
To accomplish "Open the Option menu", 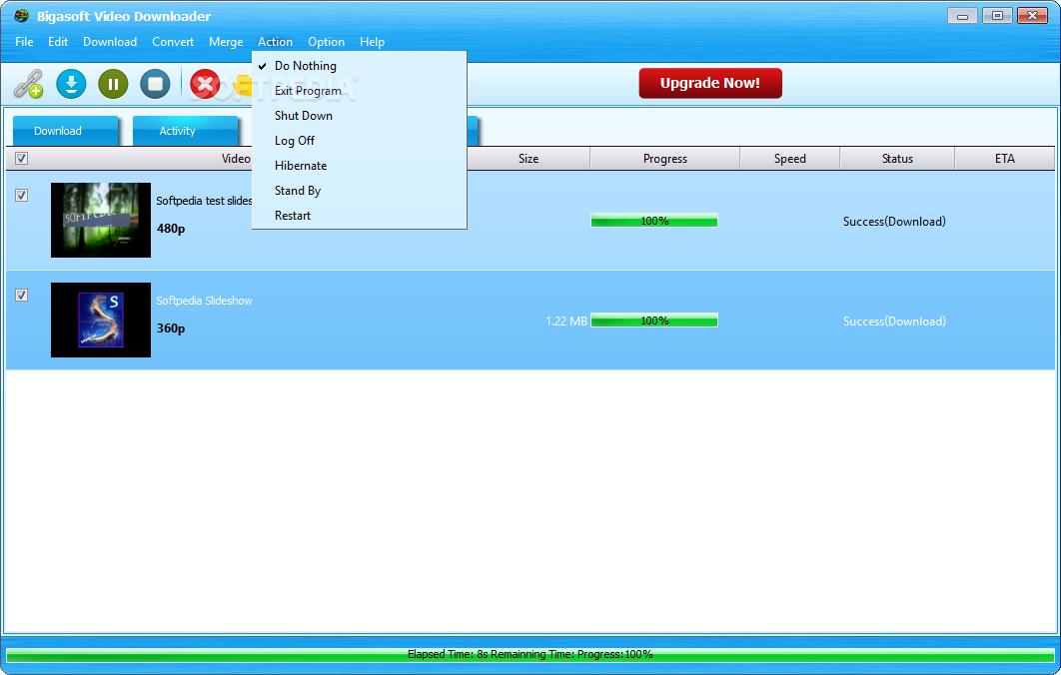I will [326, 42].
